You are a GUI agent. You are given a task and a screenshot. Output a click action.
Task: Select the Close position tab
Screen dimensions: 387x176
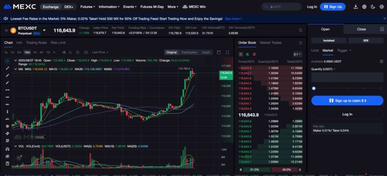[x=361, y=29]
